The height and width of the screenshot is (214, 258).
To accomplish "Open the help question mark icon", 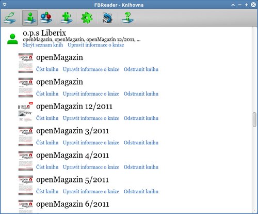I will click(127, 18).
